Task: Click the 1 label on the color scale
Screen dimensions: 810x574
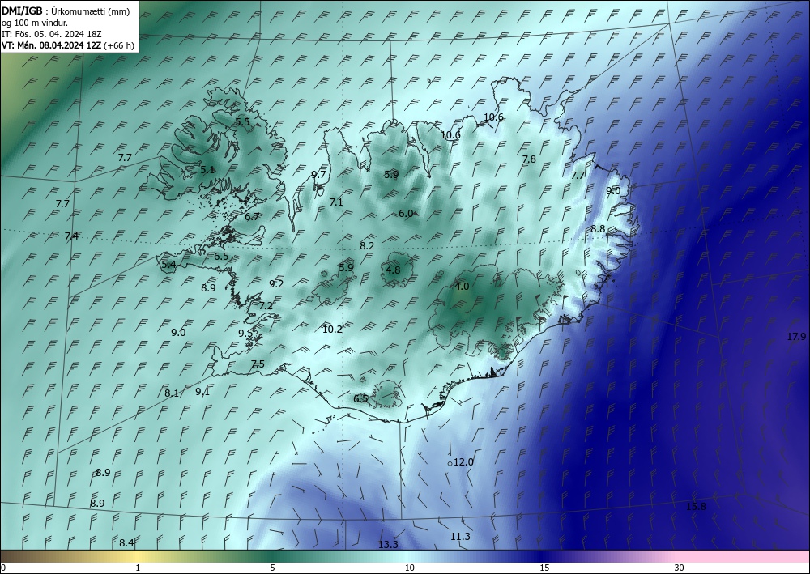Action: (138, 568)
